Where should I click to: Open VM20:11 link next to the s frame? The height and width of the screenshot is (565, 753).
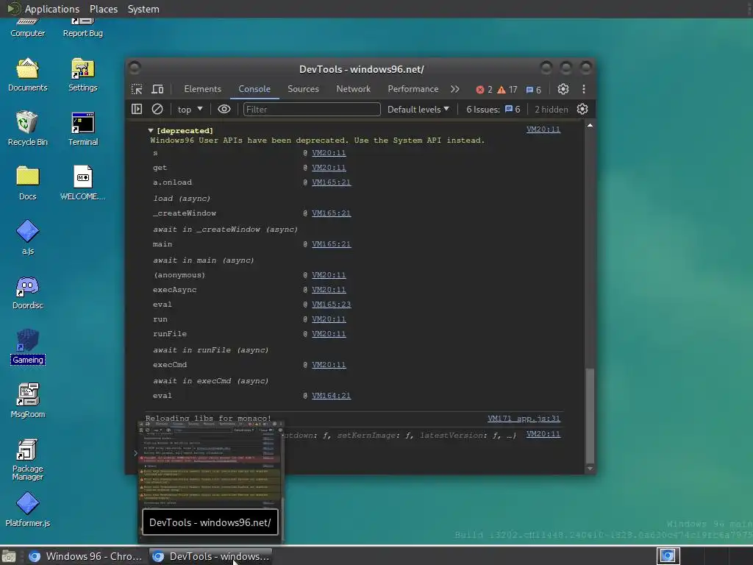click(x=329, y=153)
